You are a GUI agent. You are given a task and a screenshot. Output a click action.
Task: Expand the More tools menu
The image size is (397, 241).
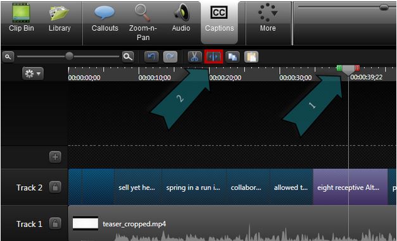pos(268,18)
